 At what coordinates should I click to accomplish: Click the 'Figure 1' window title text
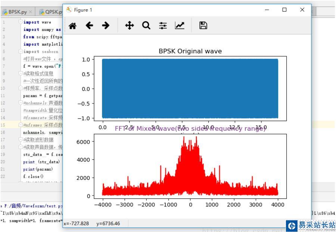83,10
